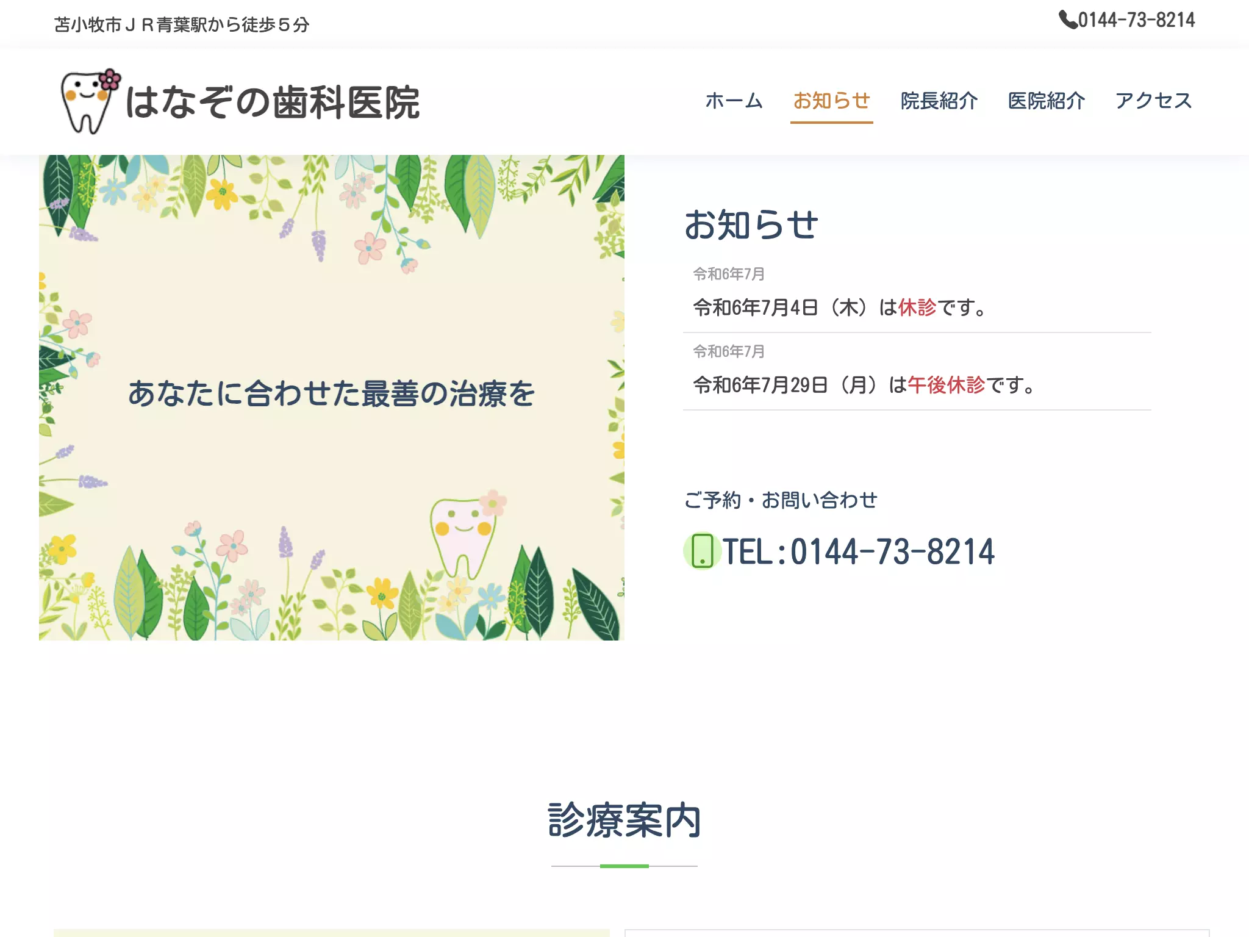Click the large TEL:0144-73-8214 link
The height and width of the screenshot is (937, 1249).
click(859, 551)
